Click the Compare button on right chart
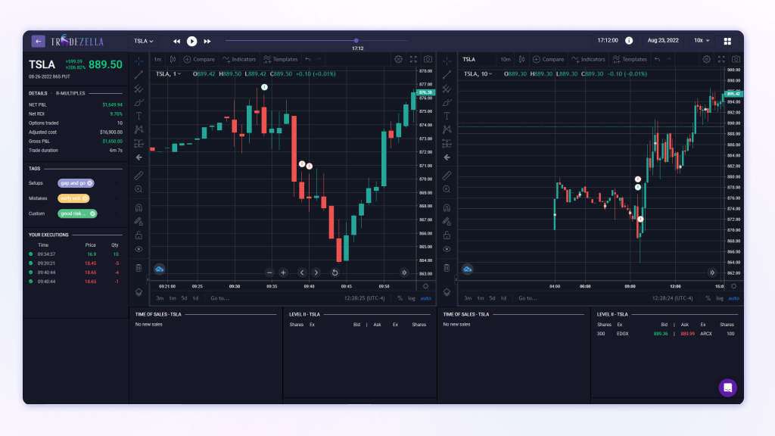The height and width of the screenshot is (436, 775). click(548, 59)
